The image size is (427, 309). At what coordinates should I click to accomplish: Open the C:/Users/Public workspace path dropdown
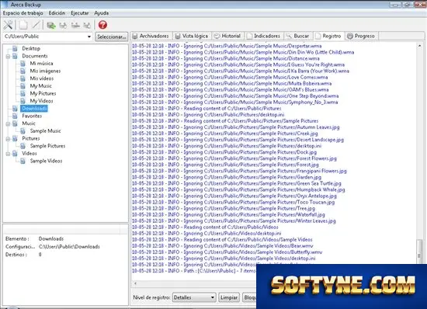(89, 36)
